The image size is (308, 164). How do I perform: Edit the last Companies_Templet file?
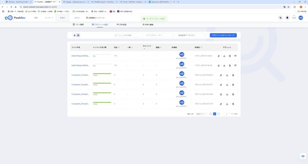click(x=221, y=104)
